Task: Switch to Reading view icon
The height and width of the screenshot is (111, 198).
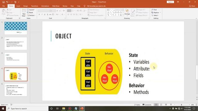Action: [166, 105]
